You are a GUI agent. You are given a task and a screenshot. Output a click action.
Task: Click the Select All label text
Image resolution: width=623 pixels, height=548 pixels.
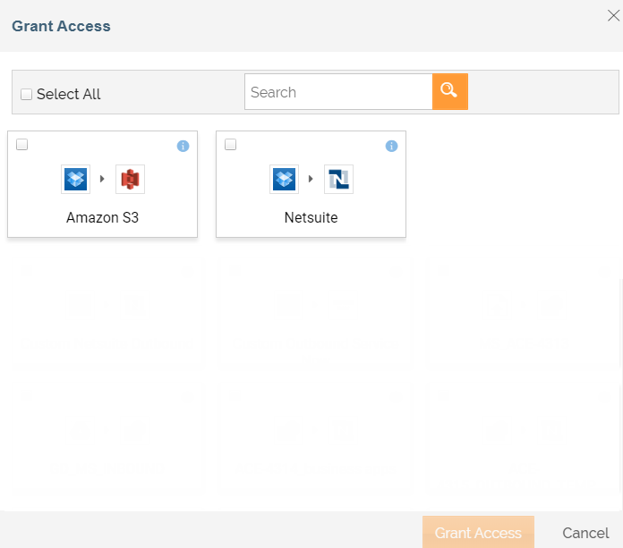pyautogui.click(x=69, y=95)
